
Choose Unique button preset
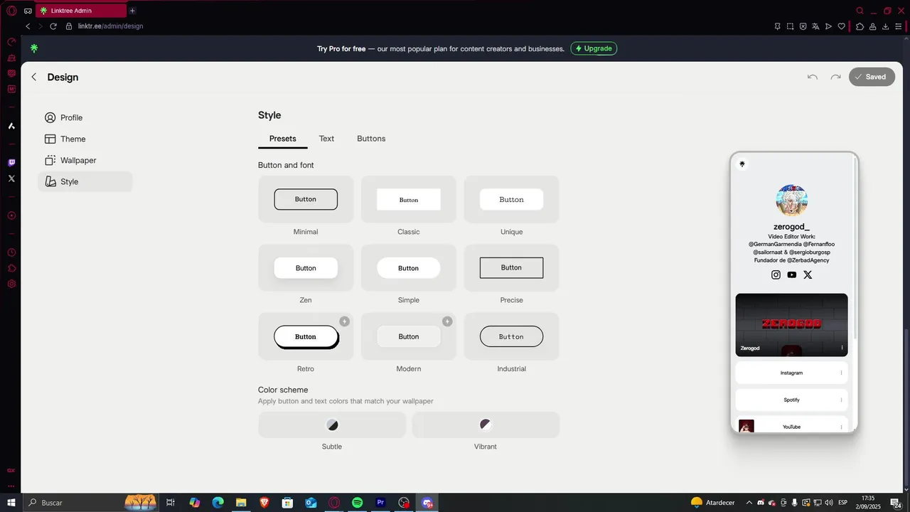(512, 199)
